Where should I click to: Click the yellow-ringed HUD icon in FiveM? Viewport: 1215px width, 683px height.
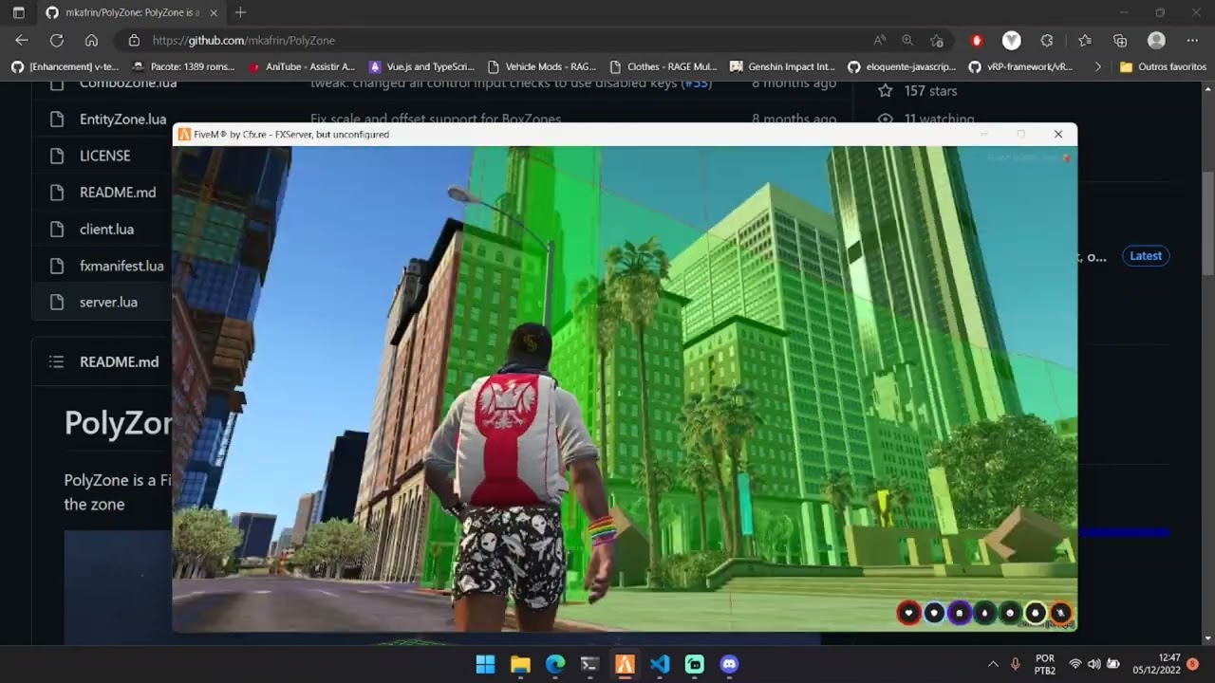coord(1036,613)
